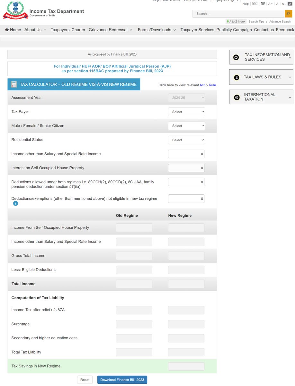Open Feedback menu item

[x=285, y=30]
